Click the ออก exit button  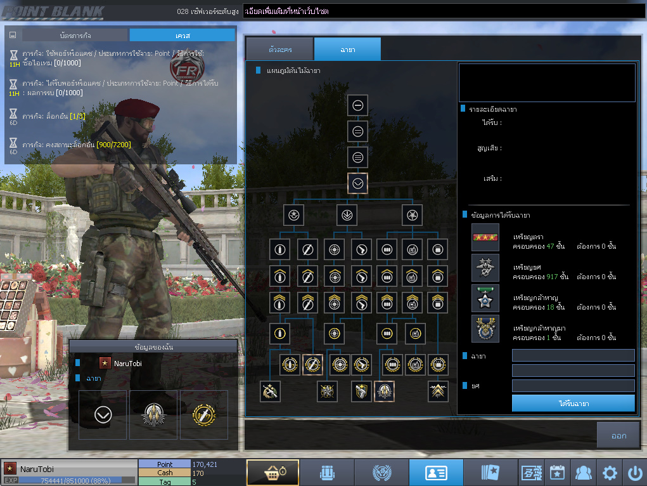[x=618, y=436]
